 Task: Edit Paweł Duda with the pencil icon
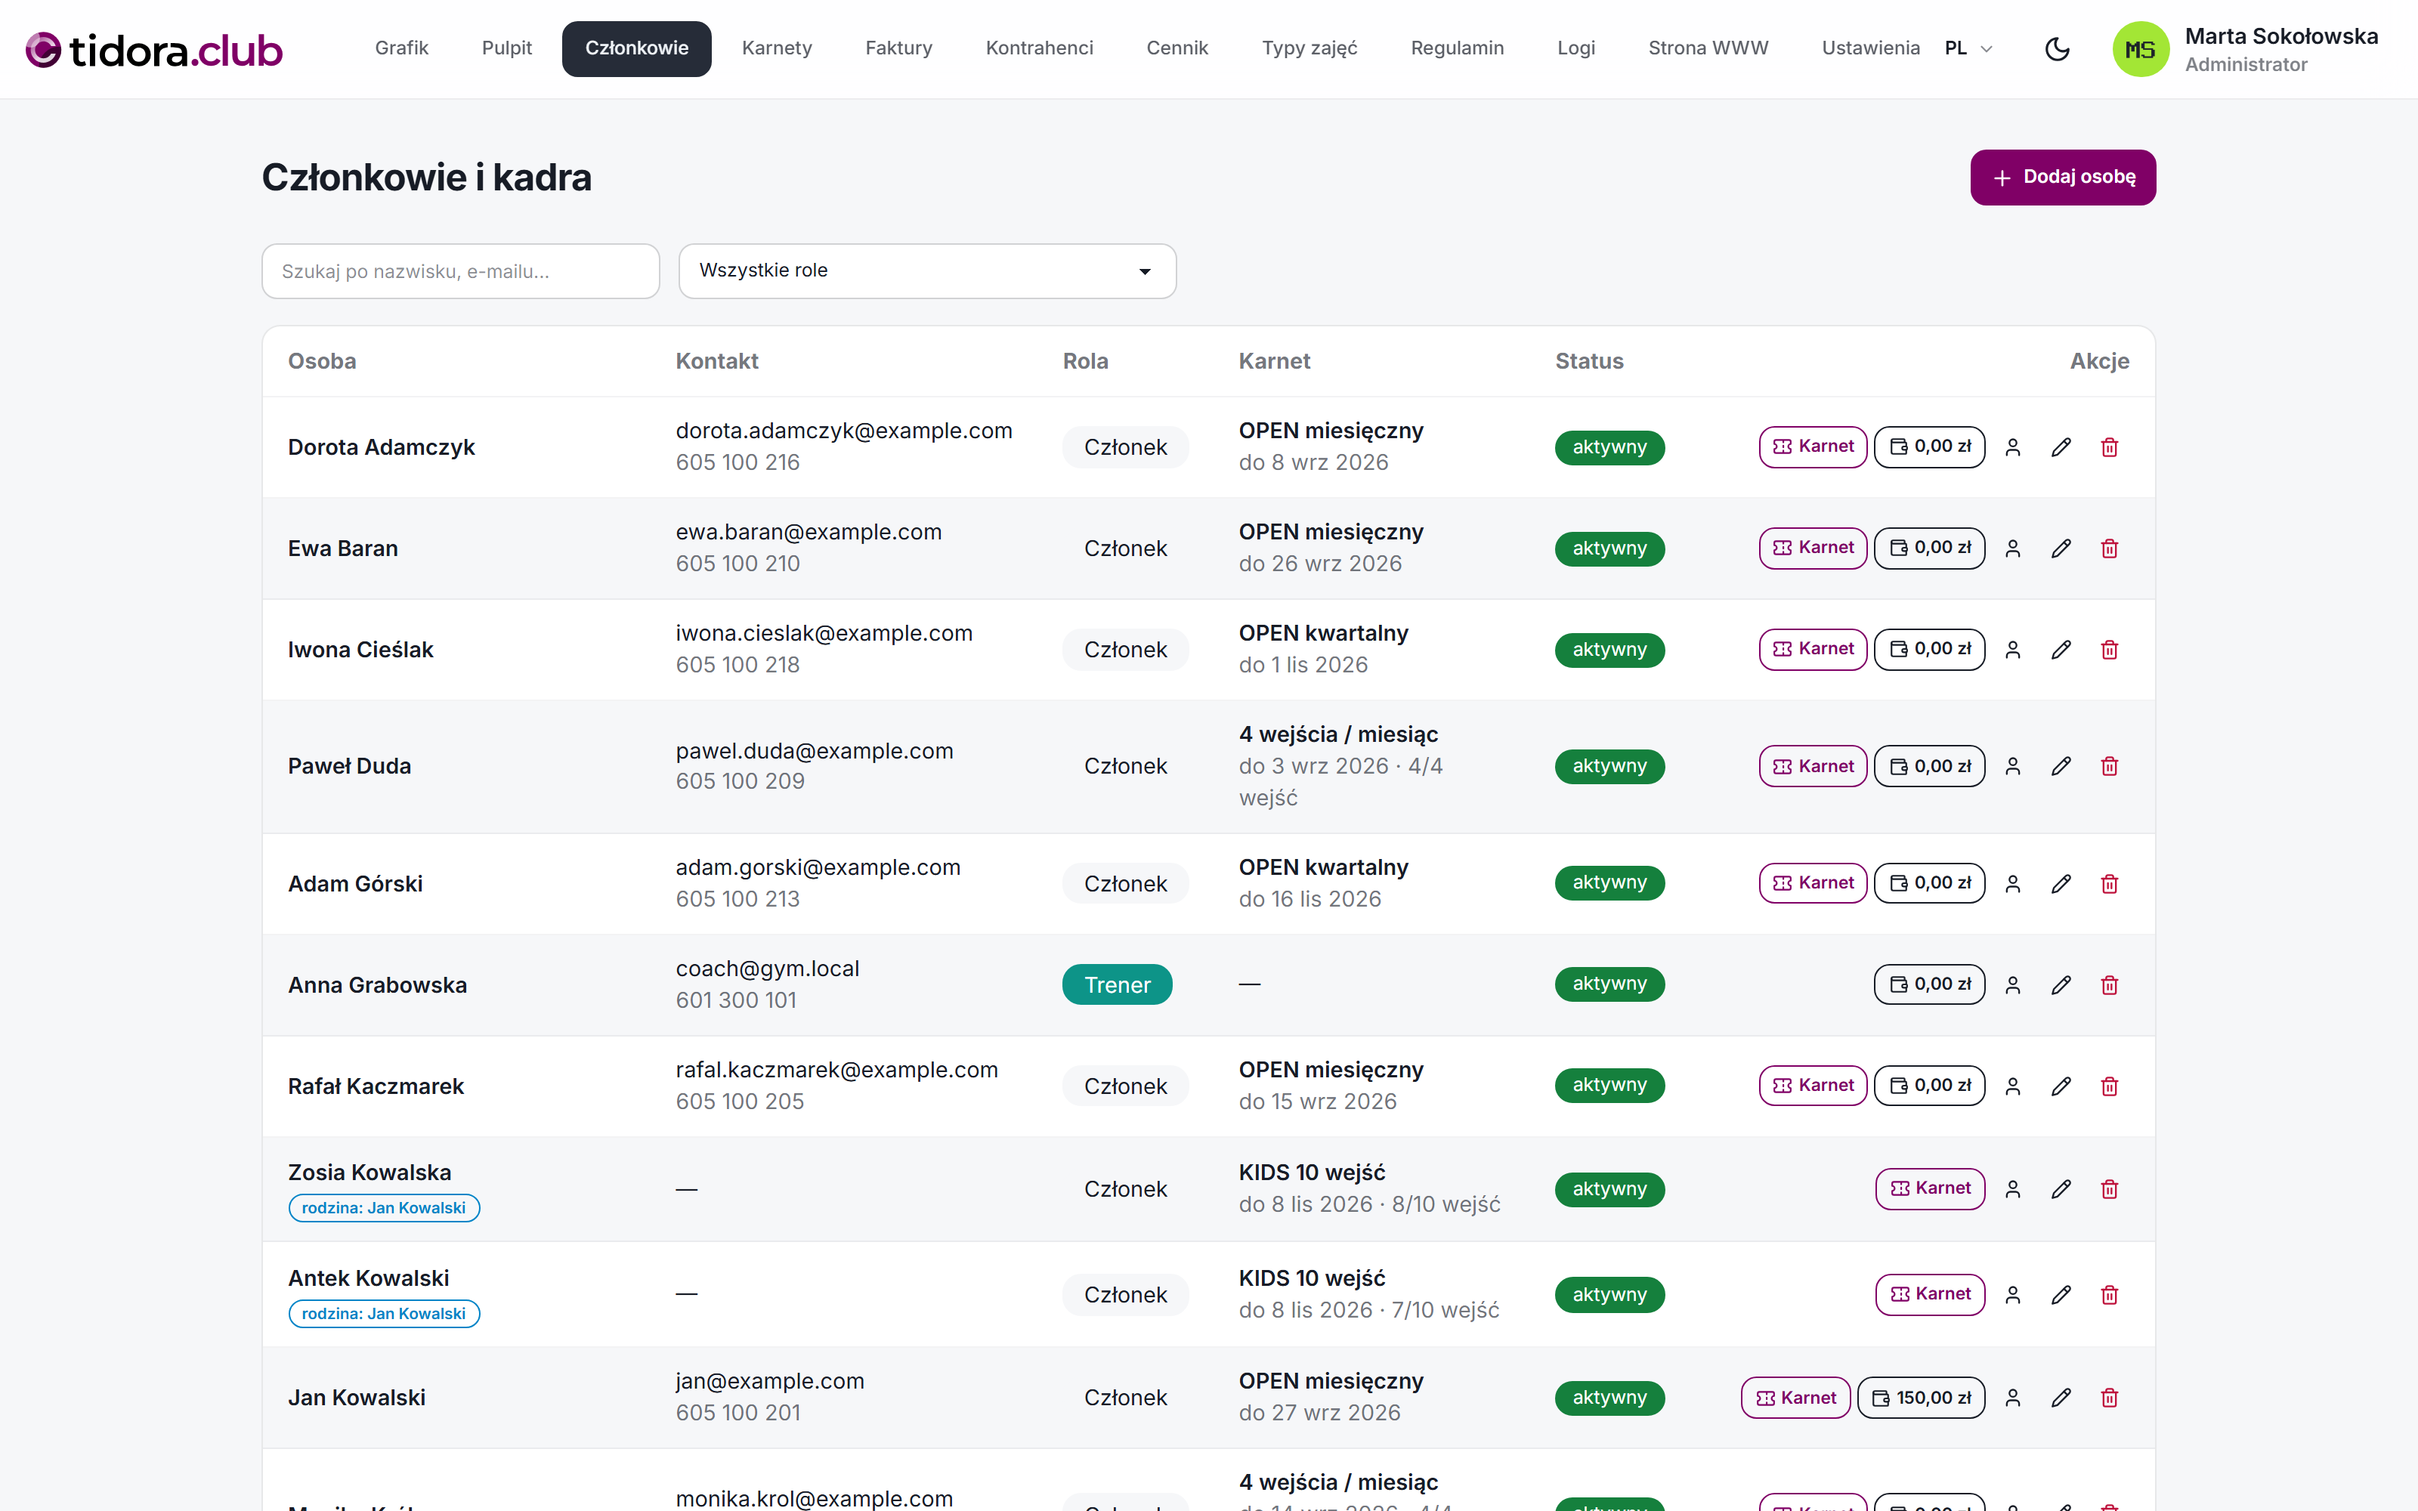coord(2061,765)
